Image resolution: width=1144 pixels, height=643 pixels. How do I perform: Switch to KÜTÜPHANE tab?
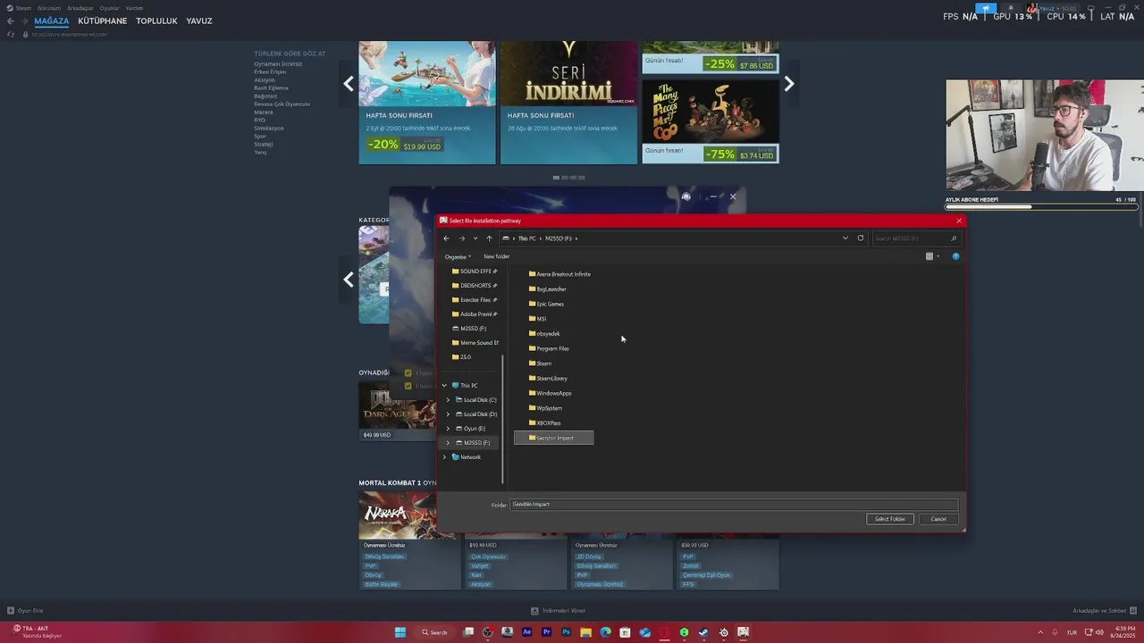[x=103, y=21]
